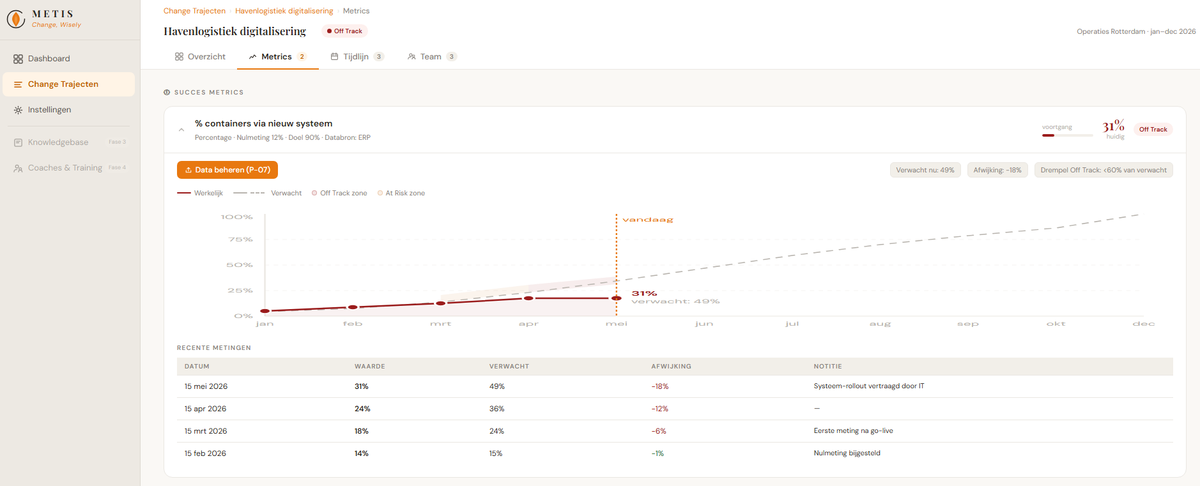Open Instellingen via the gear icon
Viewport: 1200px width, 486px height.
tap(18, 110)
